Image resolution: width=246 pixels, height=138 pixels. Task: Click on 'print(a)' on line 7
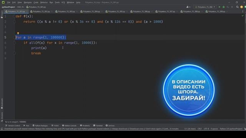coord(39,48)
